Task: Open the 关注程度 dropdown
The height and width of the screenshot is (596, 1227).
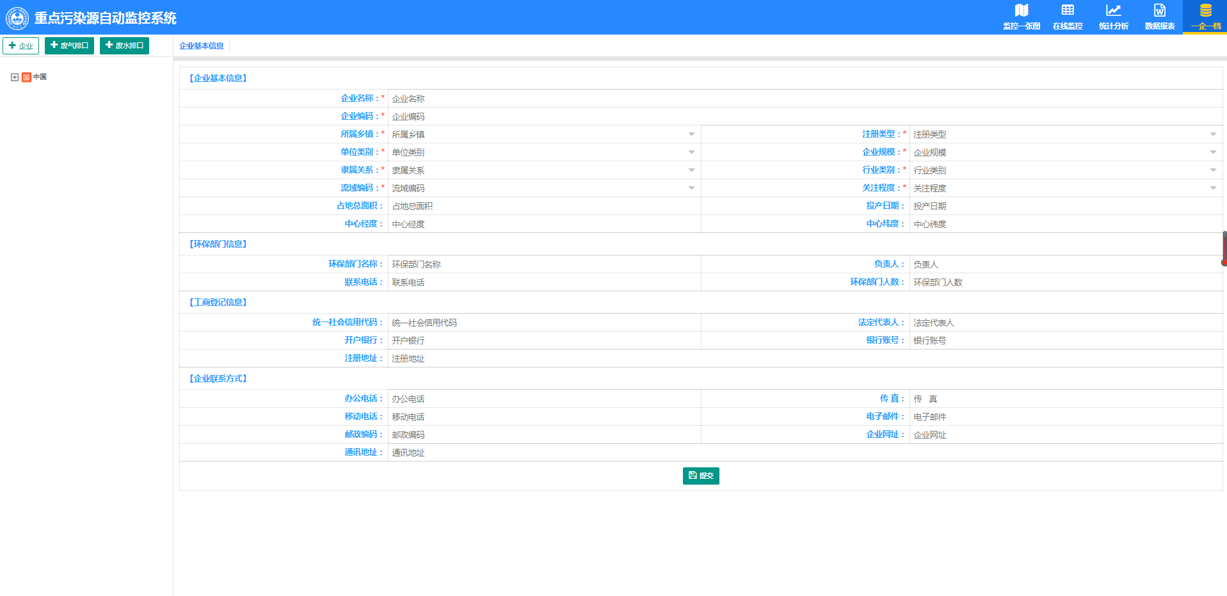Action: (1214, 188)
